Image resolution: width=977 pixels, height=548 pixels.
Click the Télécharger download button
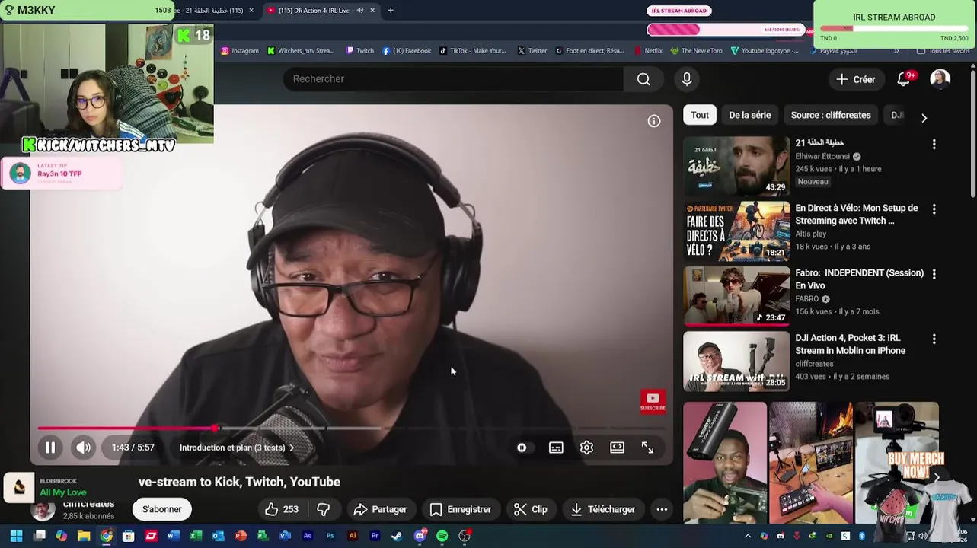pyautogui.click(x=602, y=509)
